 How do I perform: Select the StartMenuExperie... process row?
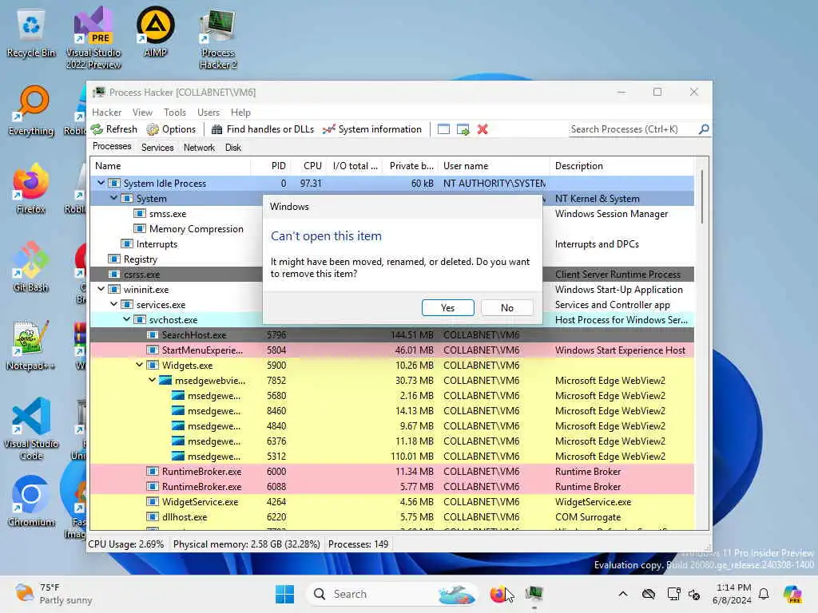(x=391, y=350)
